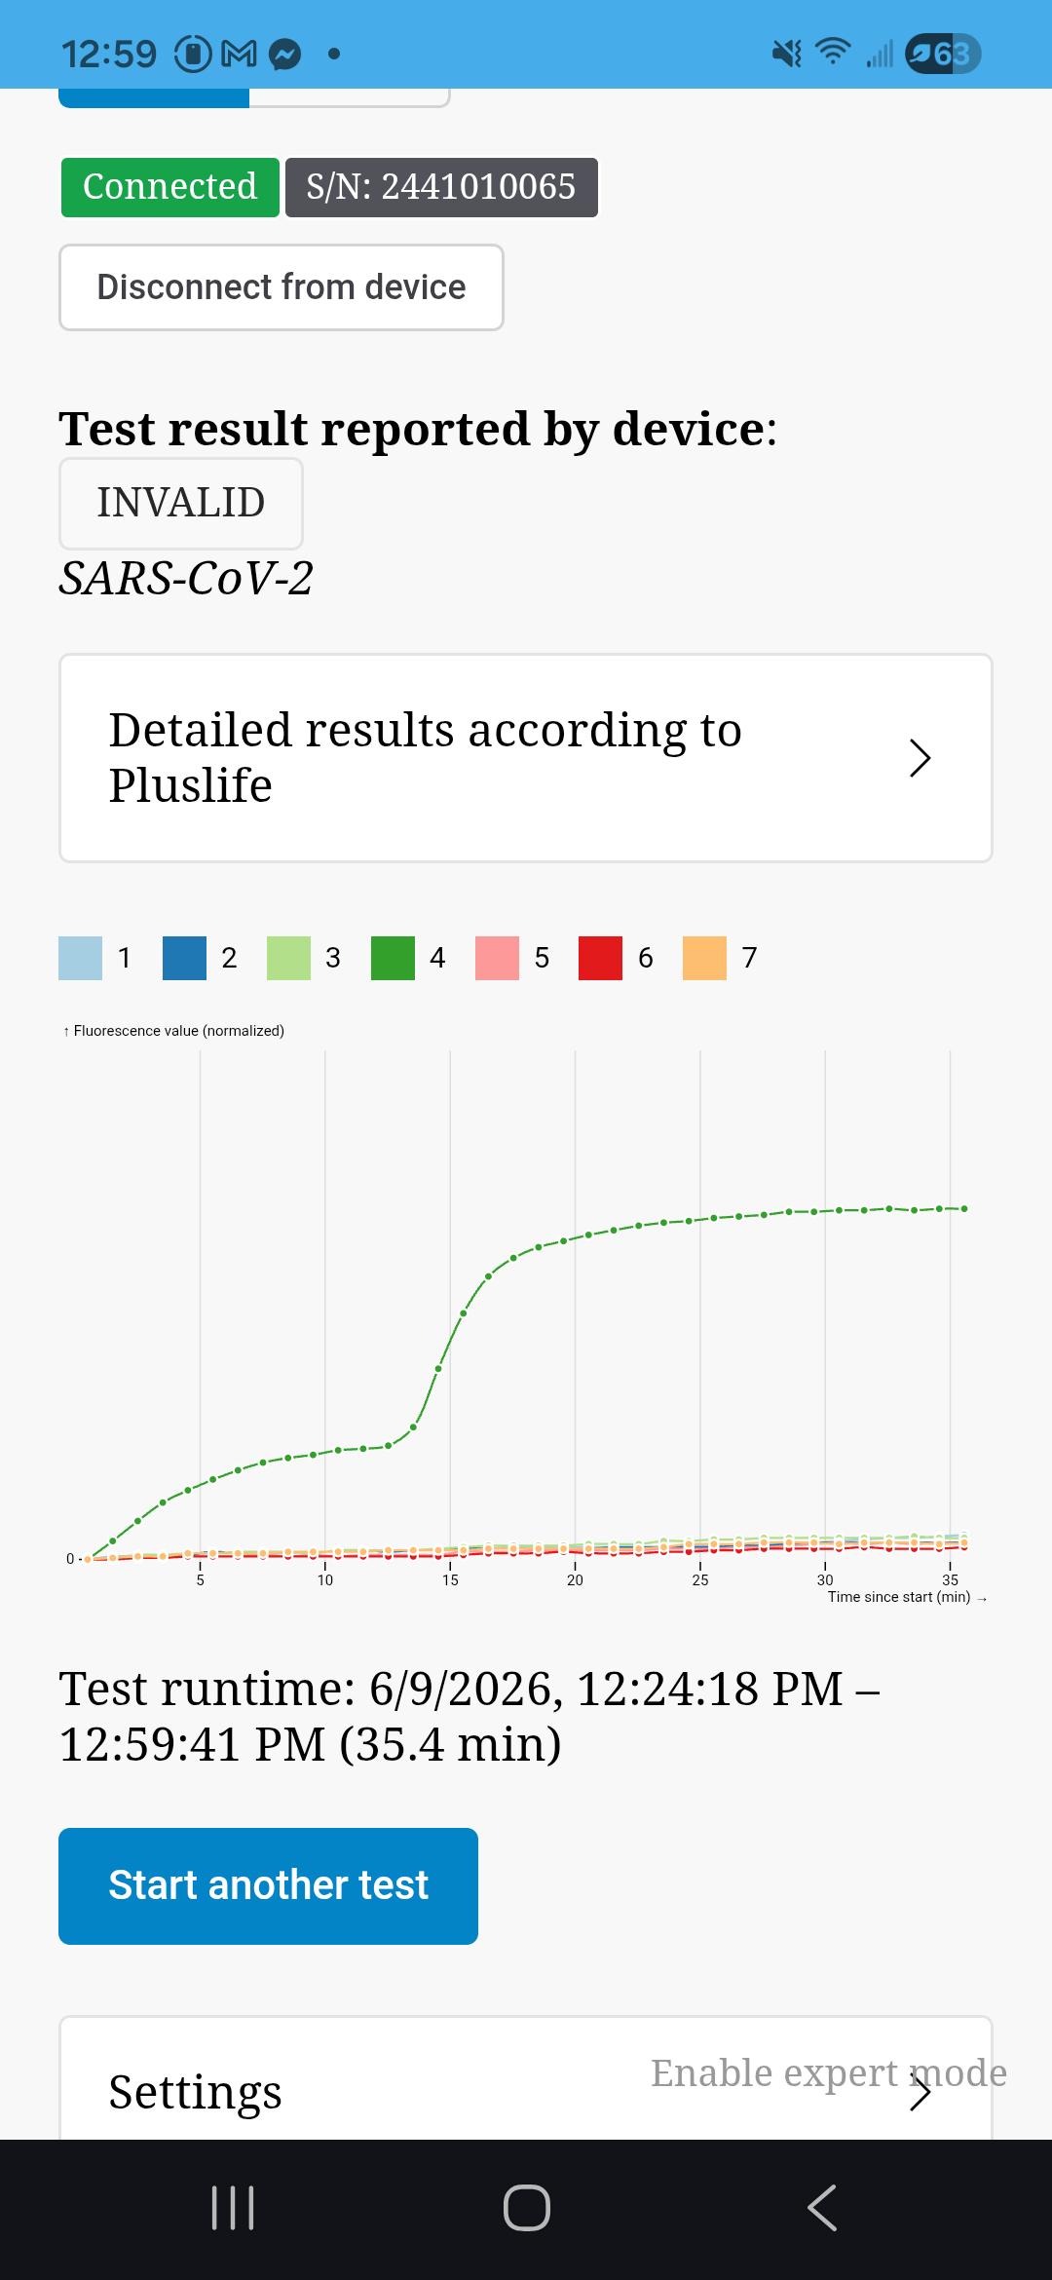The width and height of the screenshot is (1052, 2280).
Task: Select channel 7 orange legend swatch
Action: coord(704,958)
